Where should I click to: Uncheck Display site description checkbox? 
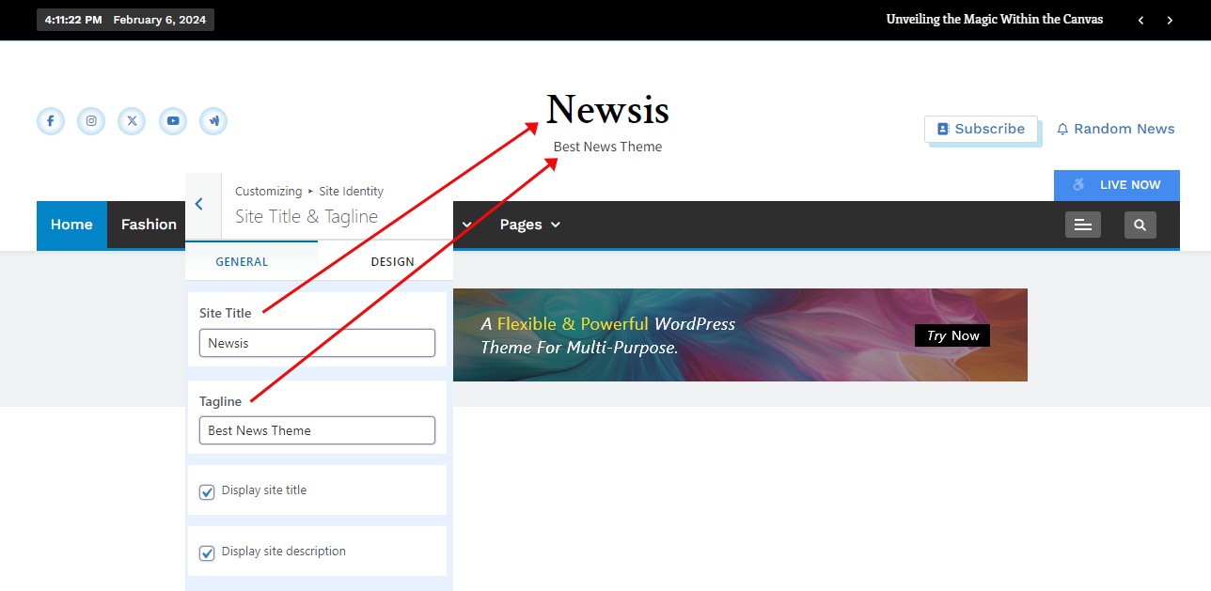click(207, 552)
